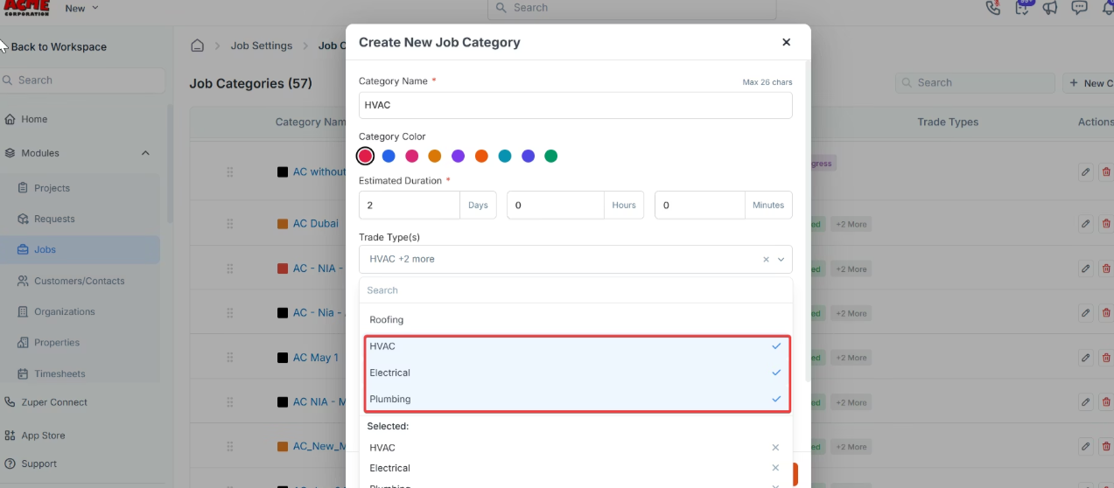Open the New dropdown in top bar
This screenshot has width=1114, height=488.
pos(81,8)
